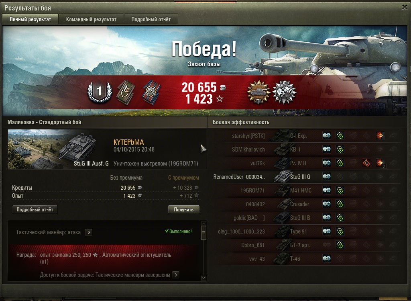
Task: Click the assist icon on Dobro_661 row
Action: 340,245
